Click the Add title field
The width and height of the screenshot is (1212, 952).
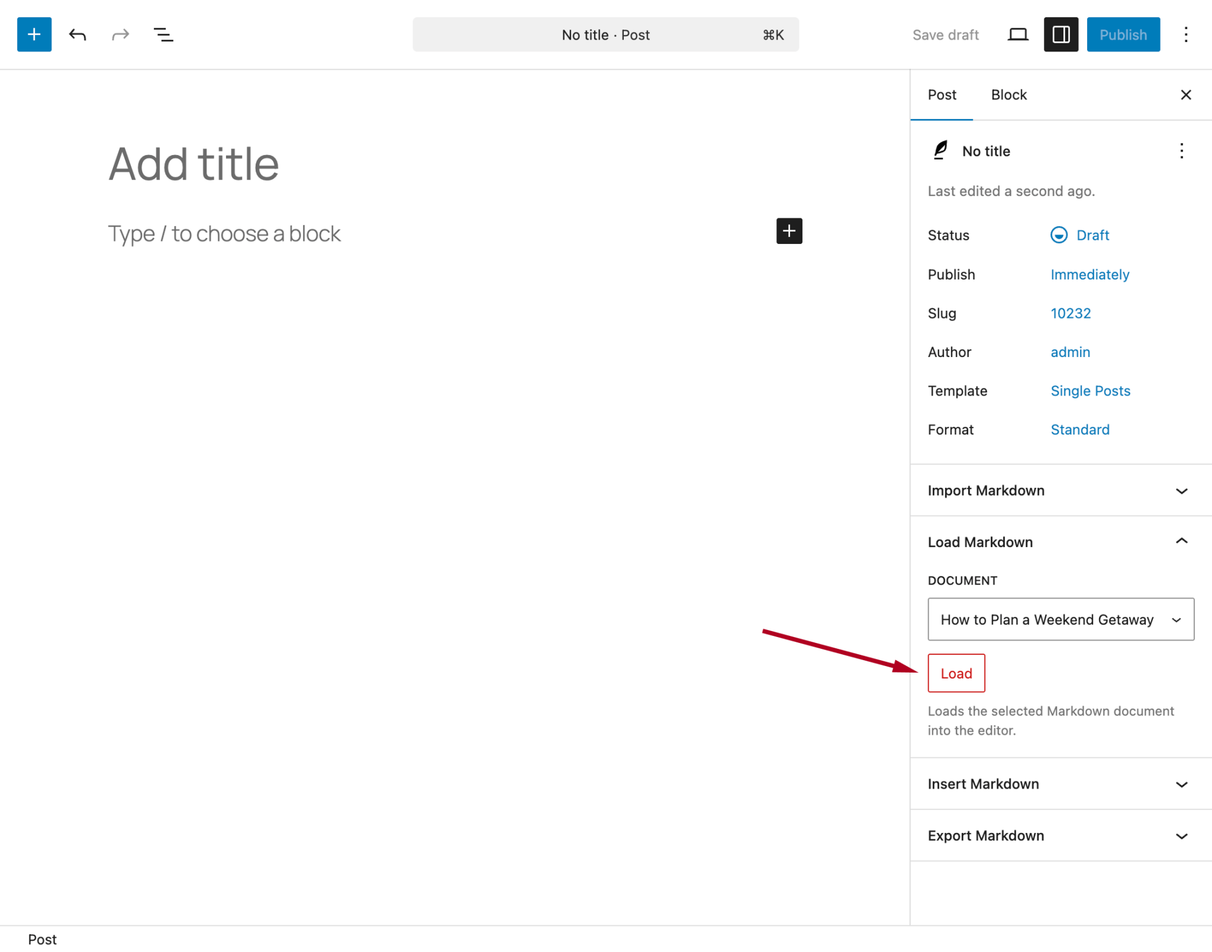click(455, 164)
